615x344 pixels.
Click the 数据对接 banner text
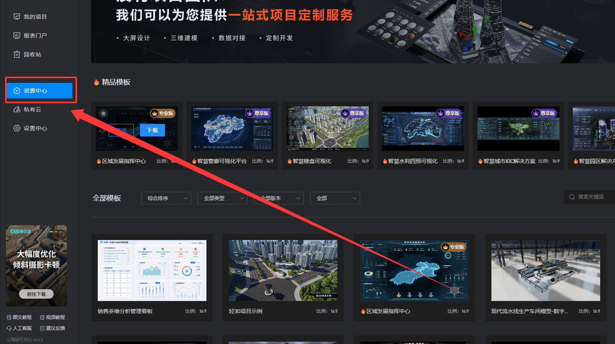(232, 38)
